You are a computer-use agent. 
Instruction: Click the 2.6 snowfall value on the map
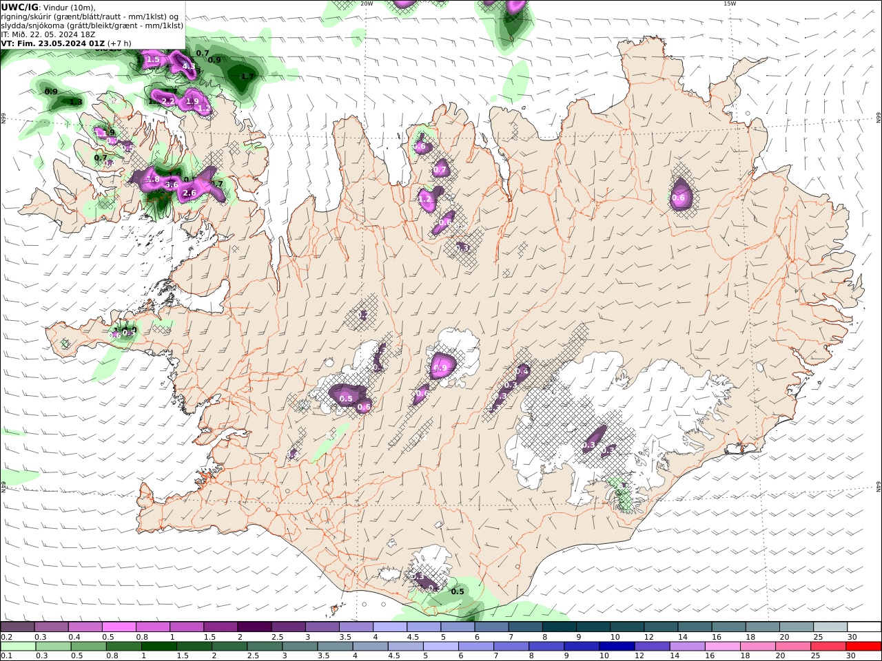tap(190, 193)
